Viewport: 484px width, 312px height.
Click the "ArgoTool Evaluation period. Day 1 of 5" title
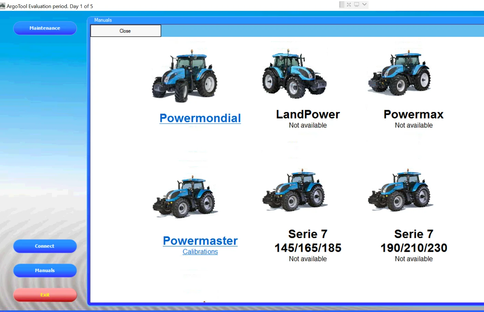(x=50, y=6)
